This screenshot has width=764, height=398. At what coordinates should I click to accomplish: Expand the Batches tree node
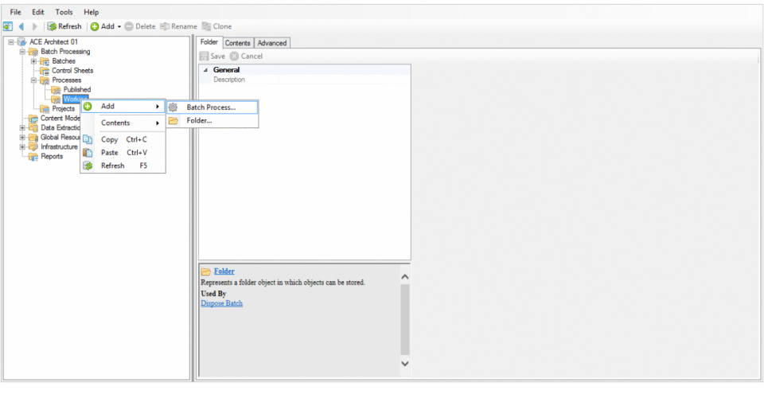(33, 61)
